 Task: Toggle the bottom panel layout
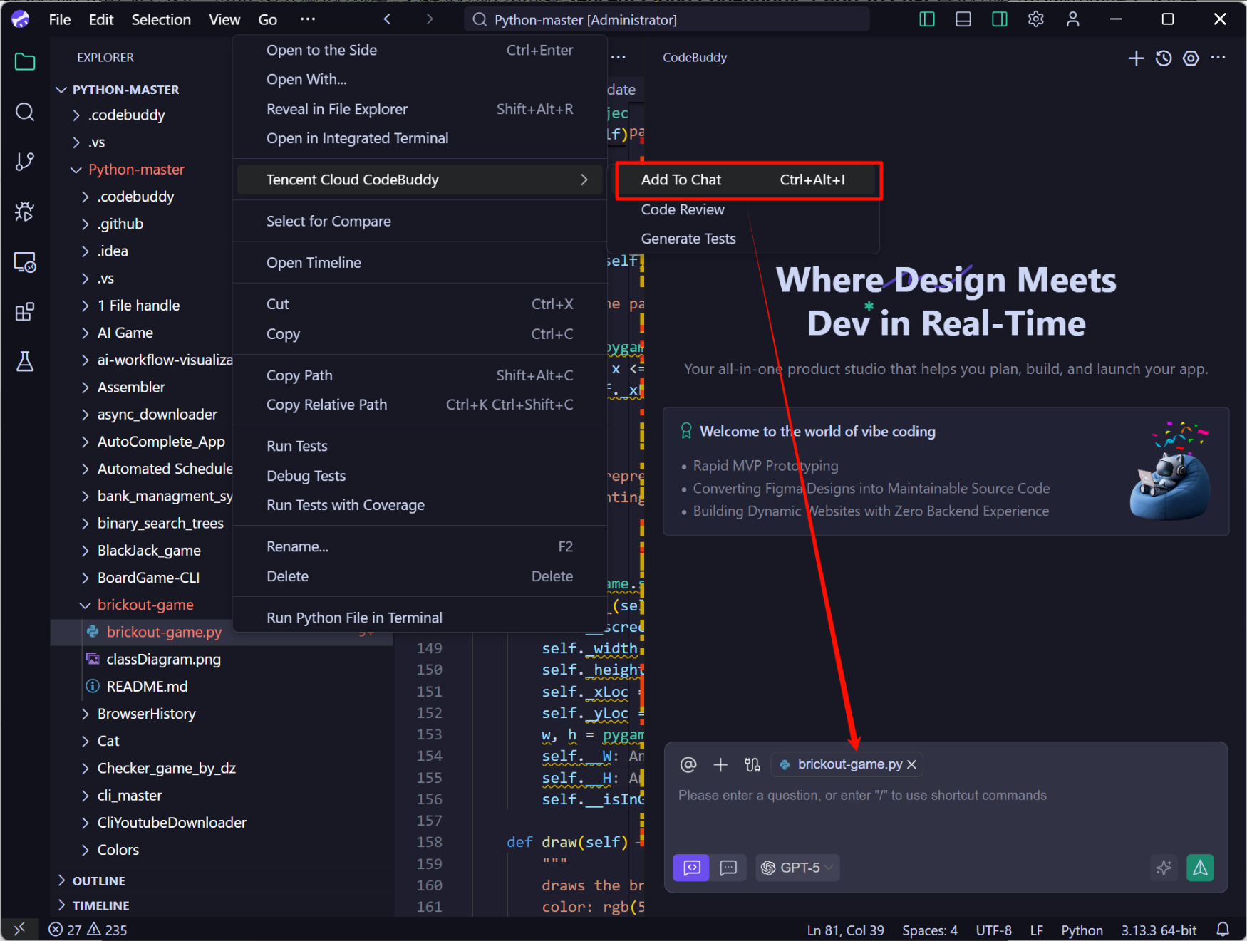(x=963, y=19)
